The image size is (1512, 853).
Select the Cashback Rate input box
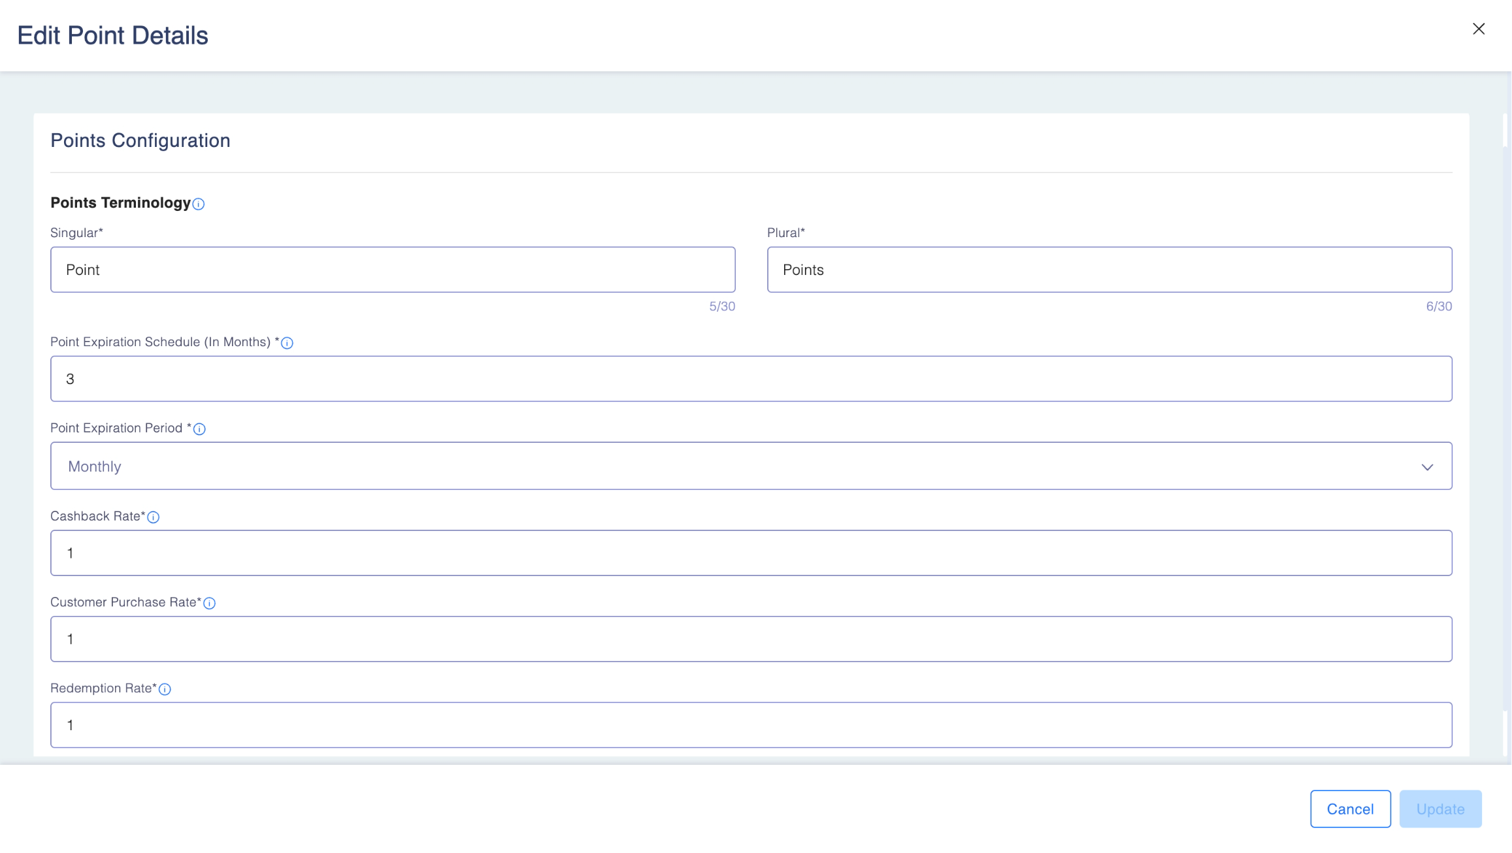[x=751, y=553]
